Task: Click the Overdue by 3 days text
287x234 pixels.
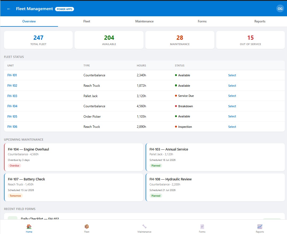Action: pos(19,160)
